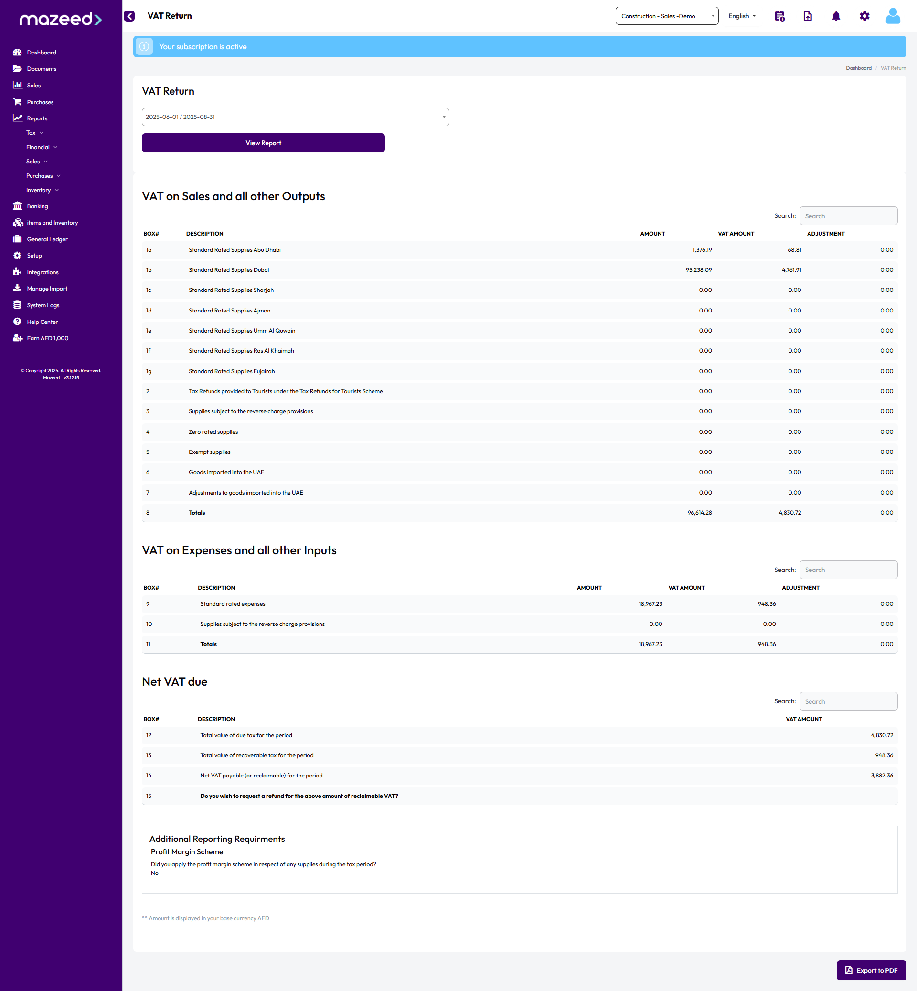
Task: Click the file upload icon in header
Action: coord(807,16)
